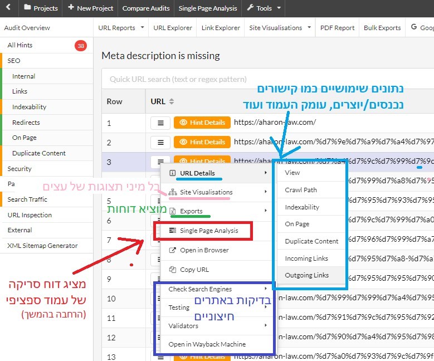Click the Exports spreadsheet icon
The image size is (434, 361).
click(173, 211)
